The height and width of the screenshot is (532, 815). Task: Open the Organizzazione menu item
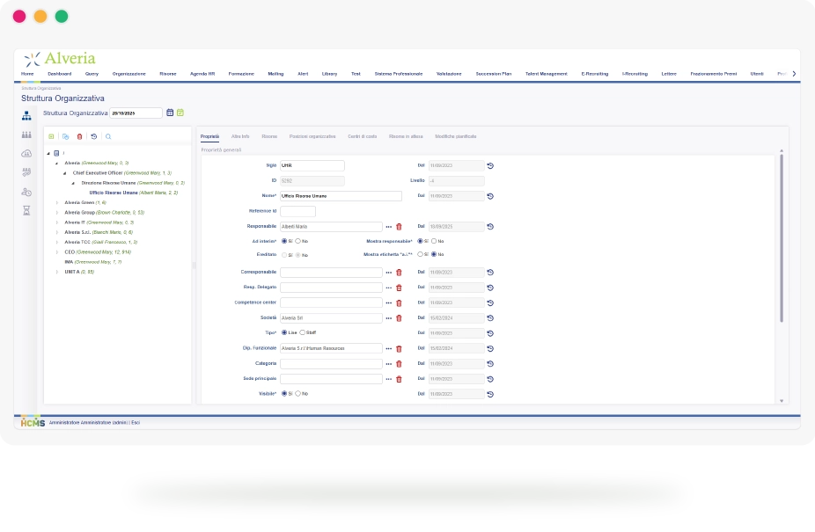(x=128, y=74)
